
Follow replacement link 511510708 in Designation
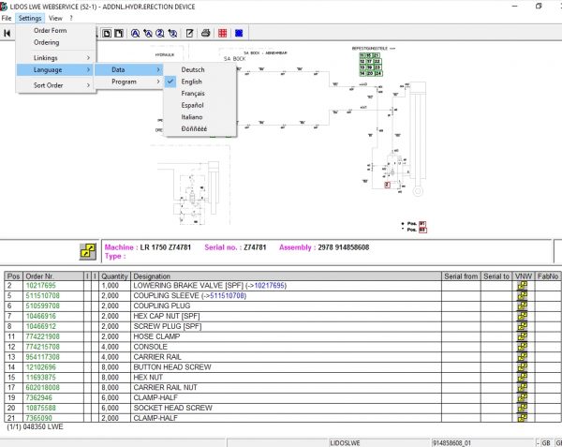pyautogui.click(x=228, y=296)
